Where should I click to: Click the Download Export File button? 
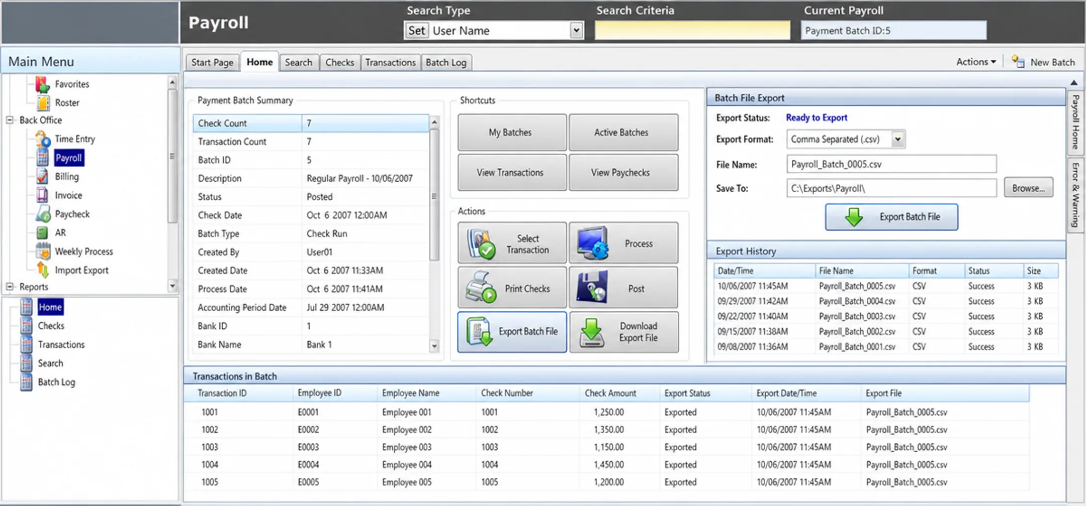623,332
